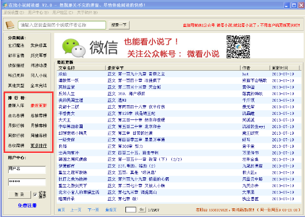Screen dimensions: 305x217
Task: Go to 下一页 next page
Action: [93, 210]
